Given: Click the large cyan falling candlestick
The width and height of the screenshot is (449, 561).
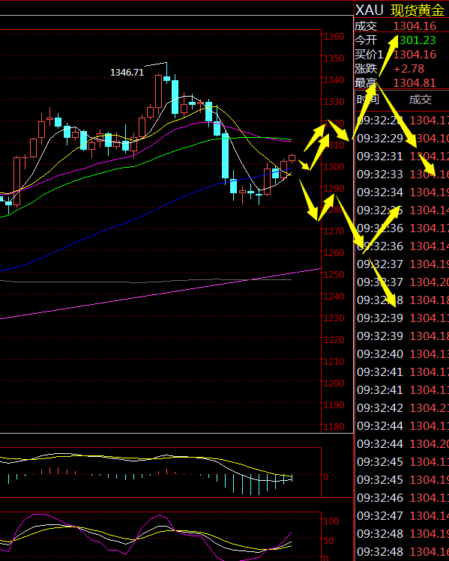Looking at the screenshot, I should click(225, 157).
